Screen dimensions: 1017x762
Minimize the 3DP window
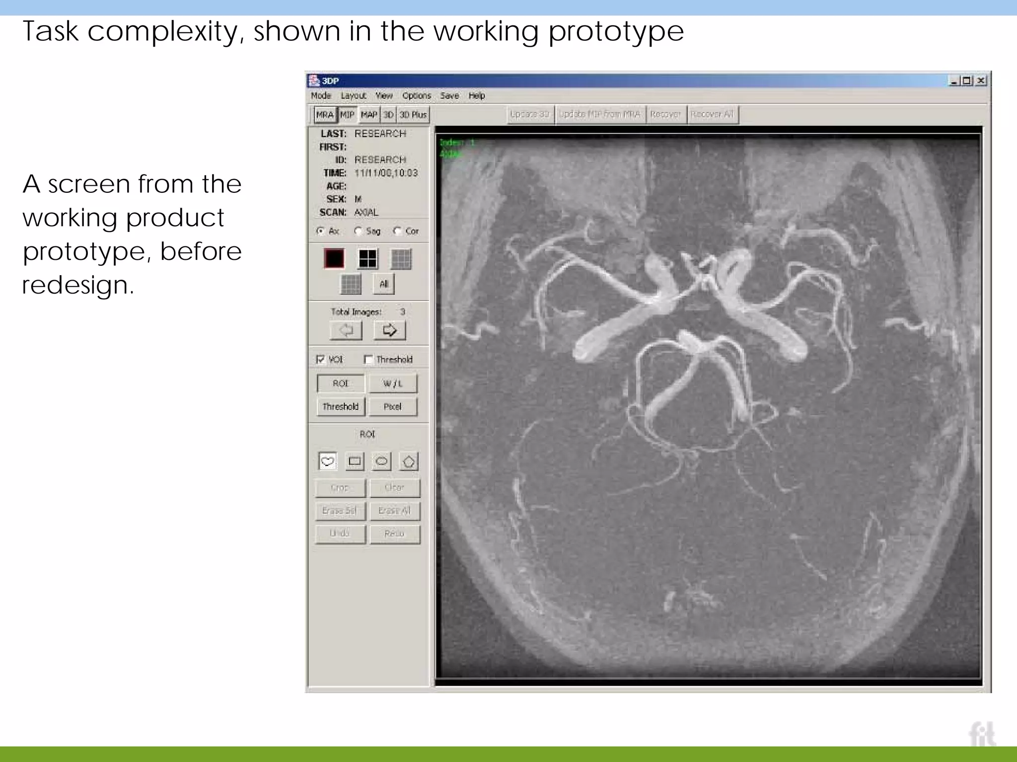[x=954, y=80]
